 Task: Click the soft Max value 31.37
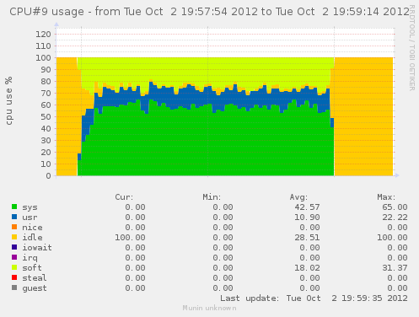click(395, 268)
